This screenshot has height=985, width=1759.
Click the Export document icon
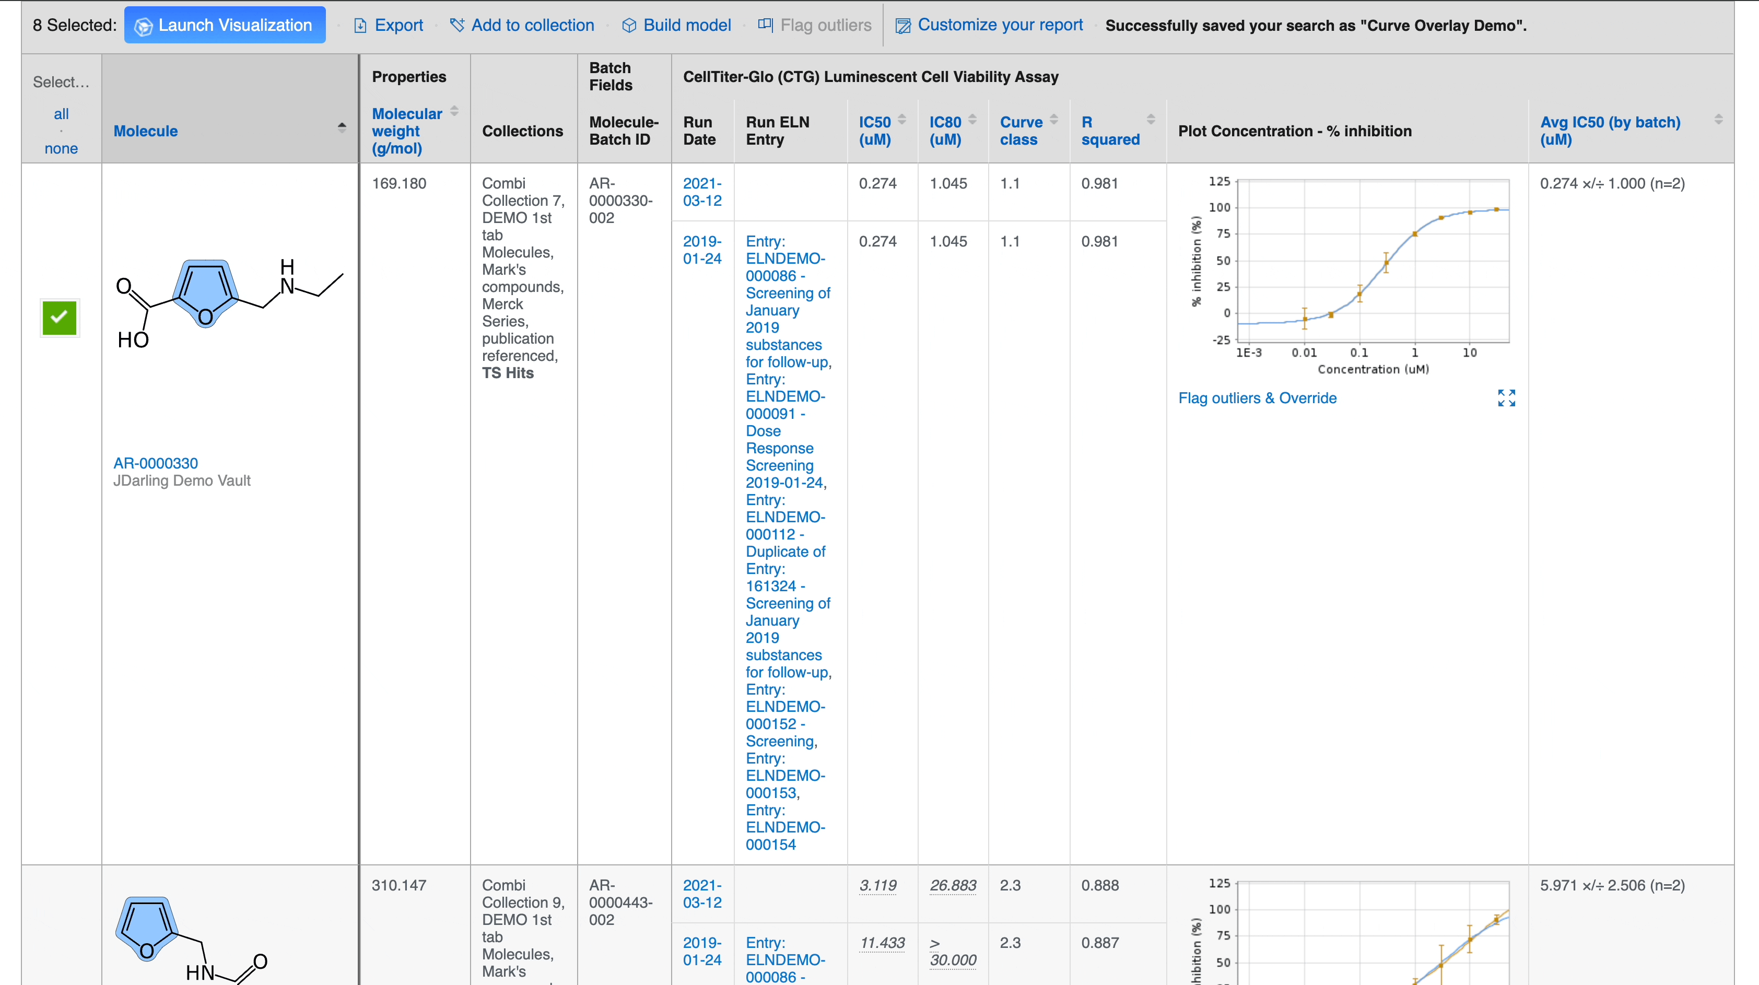(x=360, y=26)
